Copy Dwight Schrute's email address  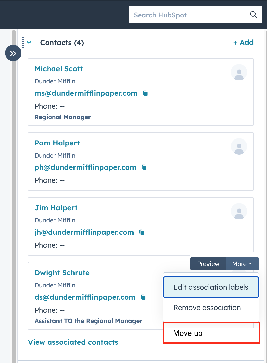click(x=143, y=297)
